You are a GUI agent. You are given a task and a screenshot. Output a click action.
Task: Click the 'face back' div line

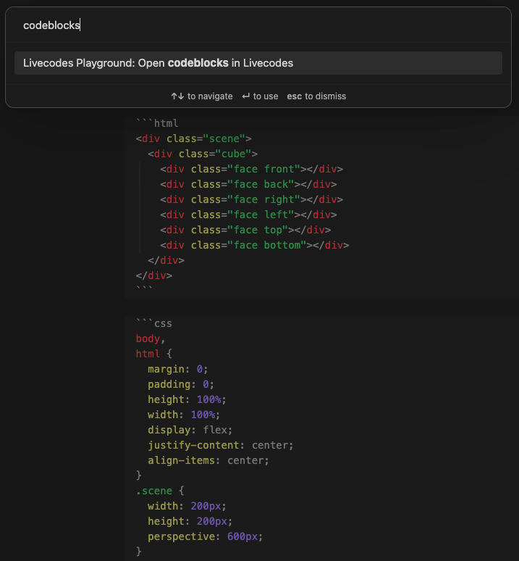tap(248, 184)
